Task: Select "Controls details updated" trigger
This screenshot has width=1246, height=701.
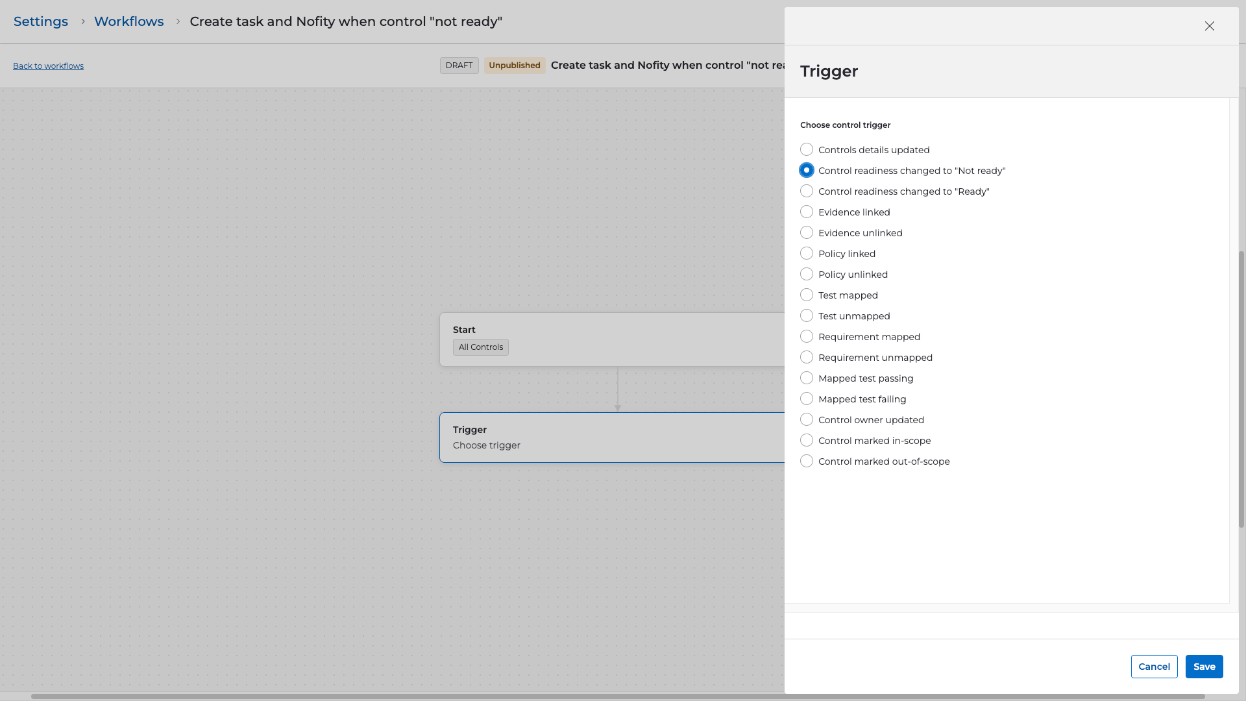Action: point(807,150)
